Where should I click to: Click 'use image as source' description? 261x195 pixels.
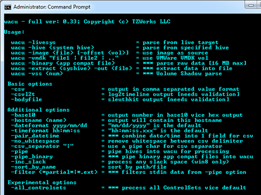pos(175,53)
